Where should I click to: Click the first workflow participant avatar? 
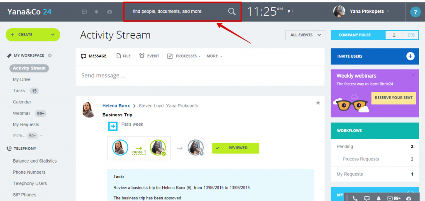click(x=120, y=148)
